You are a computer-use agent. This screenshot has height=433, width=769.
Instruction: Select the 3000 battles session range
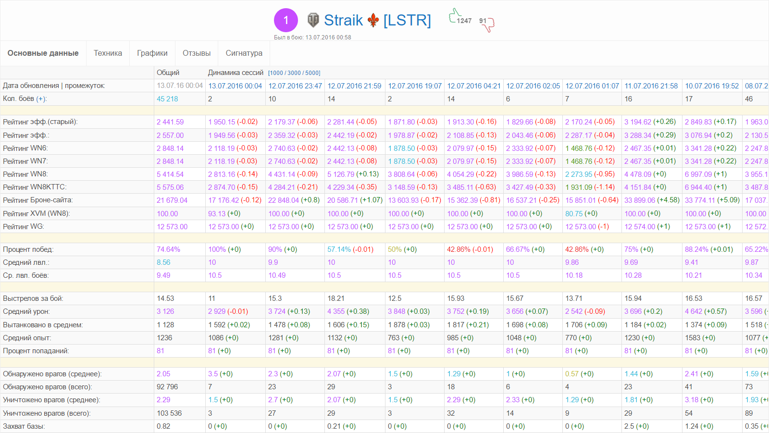[x=294, y=73]
